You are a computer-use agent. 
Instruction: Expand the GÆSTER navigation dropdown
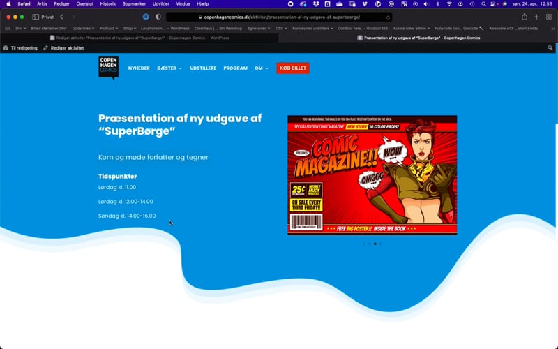(x=169, y=68)
